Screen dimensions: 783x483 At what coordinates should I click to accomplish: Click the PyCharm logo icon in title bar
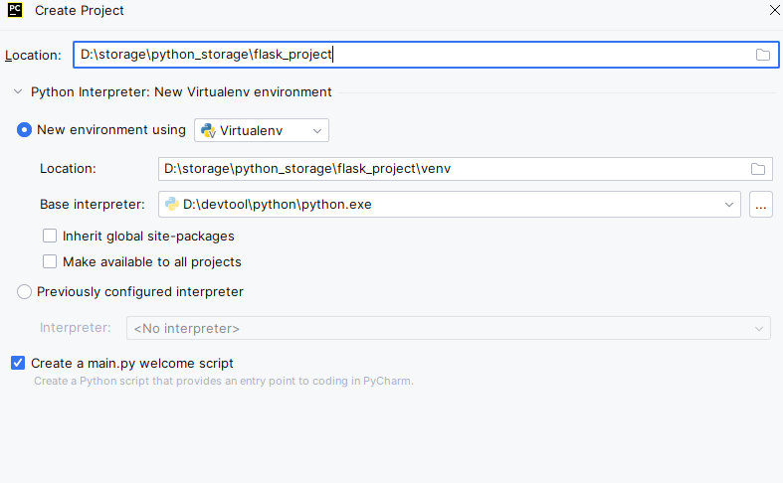point(15,10)
